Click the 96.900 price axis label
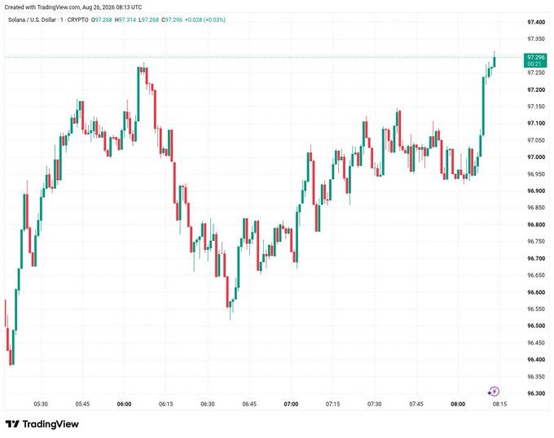The height and width of the screenshot is (438, 554). [x=536, y=191]
